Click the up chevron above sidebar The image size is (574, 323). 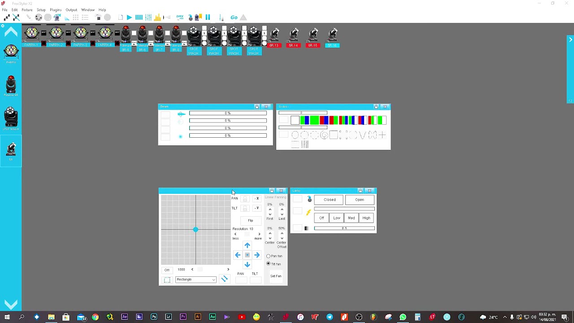(x=11, y=32)
